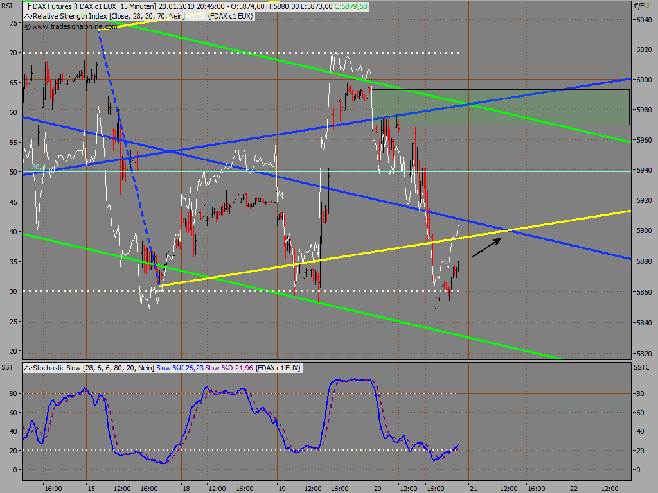658x493 pixels.
Task: Click the date label 21 on the time axis
Action: coord(474,489)
